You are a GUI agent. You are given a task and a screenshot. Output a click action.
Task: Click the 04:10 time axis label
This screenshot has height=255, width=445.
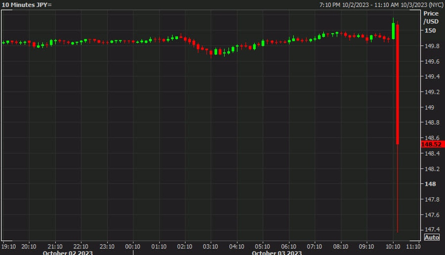point(237,247)
